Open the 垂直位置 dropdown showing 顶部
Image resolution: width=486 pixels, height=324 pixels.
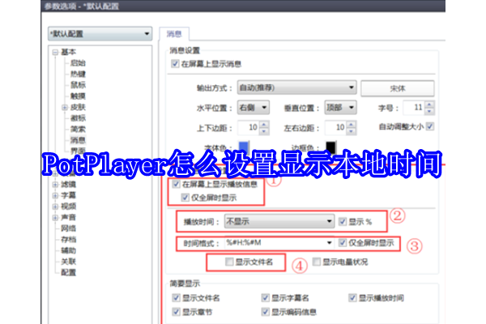(x=340, y=108)
